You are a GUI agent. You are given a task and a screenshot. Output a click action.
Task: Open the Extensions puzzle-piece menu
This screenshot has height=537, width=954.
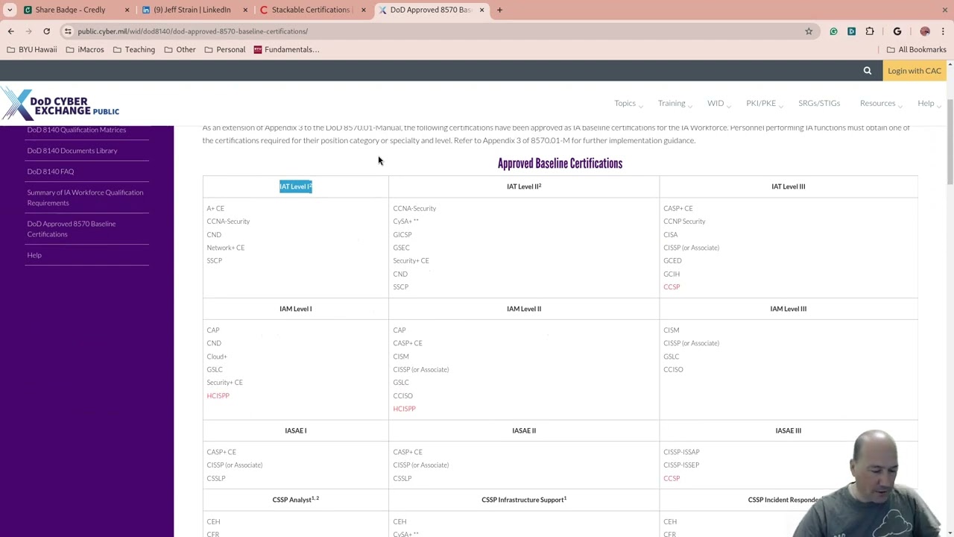tap(870, 31)
